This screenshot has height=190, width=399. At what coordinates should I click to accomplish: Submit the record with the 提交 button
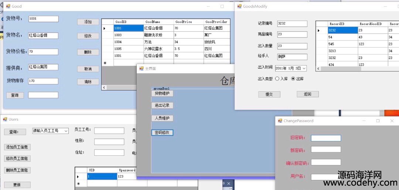point(269,94)
